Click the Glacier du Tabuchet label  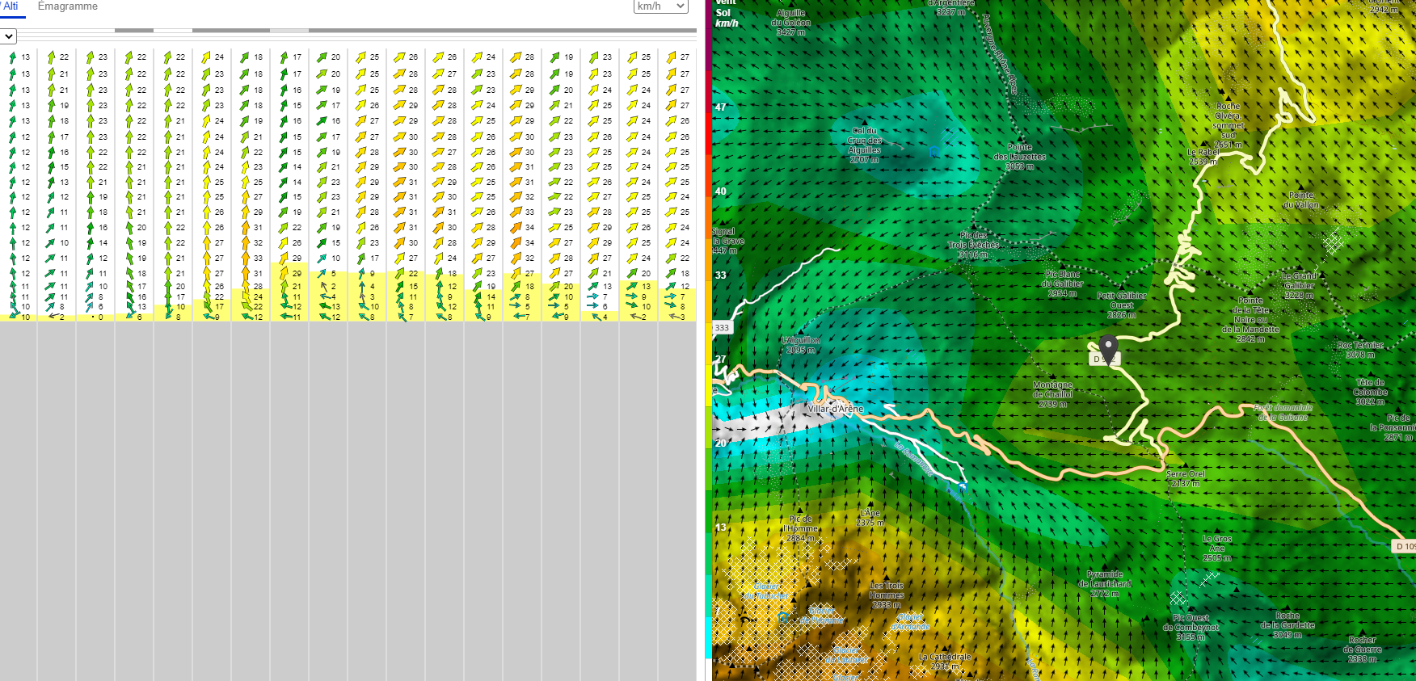[766, 591]
